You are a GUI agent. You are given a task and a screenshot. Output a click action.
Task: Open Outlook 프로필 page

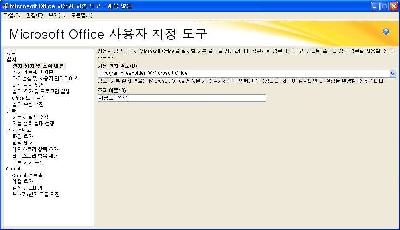[28, 175]
